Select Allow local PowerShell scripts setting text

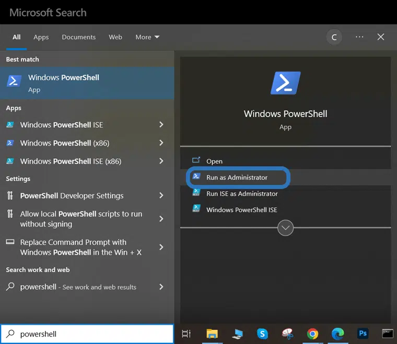81,219
